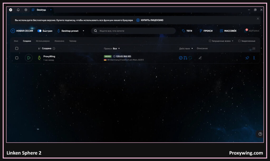Image resolution: width=270 pixels, height=161 pixels.
Task: Click the НОВАЯ СЕССИЯ button
Action: [x=22, y=31]
